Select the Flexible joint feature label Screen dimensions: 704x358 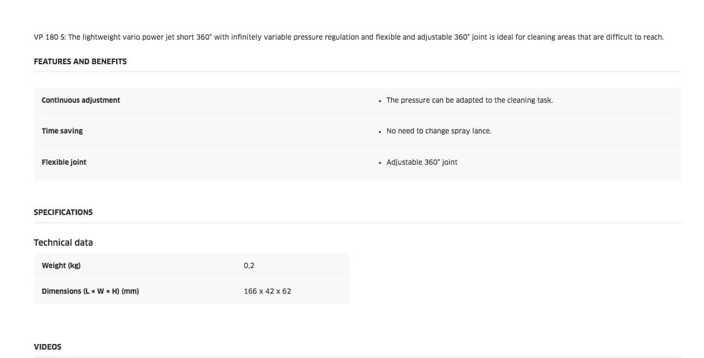64,162
